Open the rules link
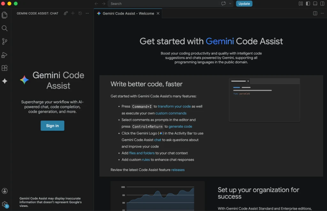The width and height of the screenshot is (327, 211). pyautogui.click(x=146, y=160)
